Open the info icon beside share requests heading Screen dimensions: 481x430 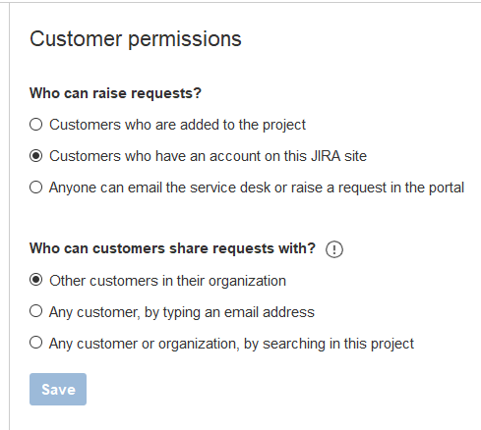coord(334,249)
